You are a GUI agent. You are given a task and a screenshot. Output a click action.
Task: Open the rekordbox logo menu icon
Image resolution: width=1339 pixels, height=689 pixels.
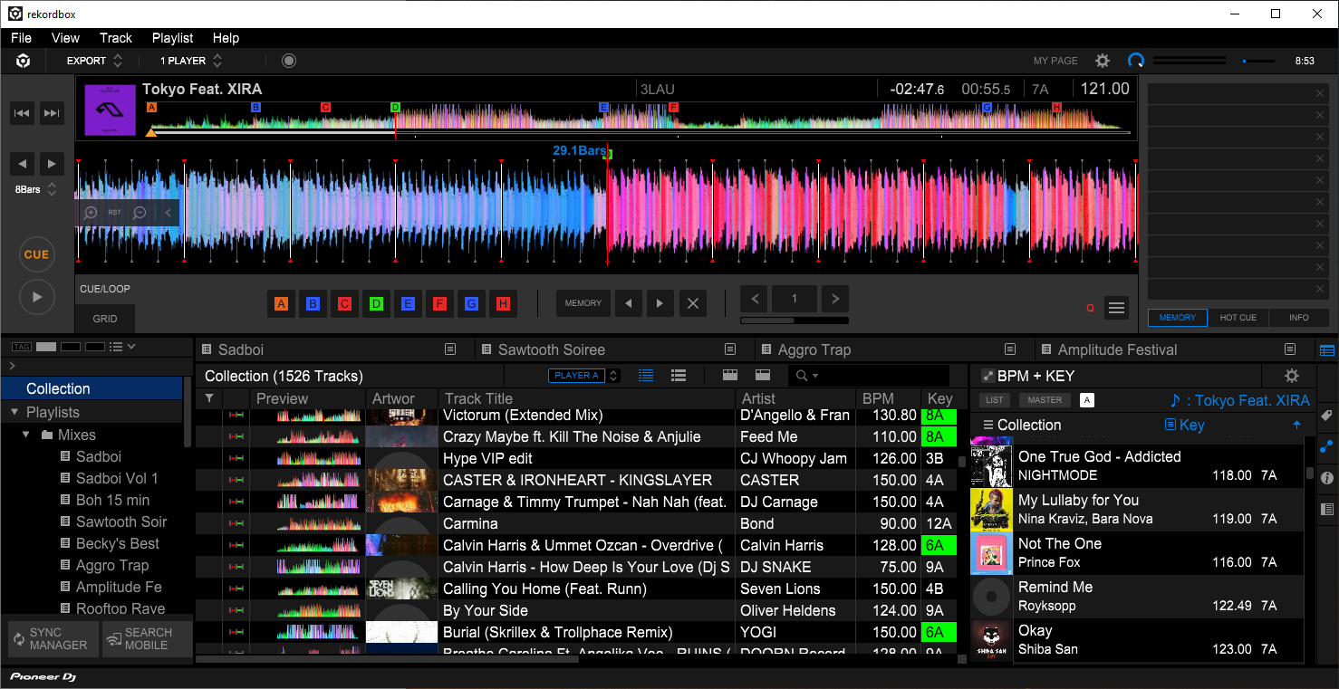point(23,61)
